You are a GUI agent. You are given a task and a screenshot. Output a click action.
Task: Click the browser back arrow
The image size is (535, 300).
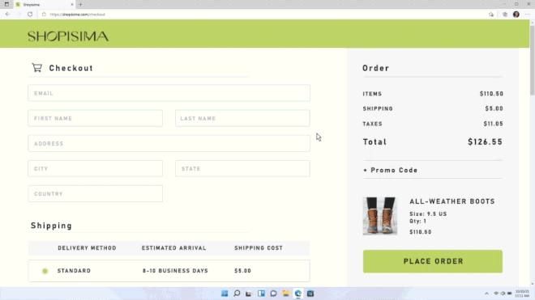tap(7, 15)
